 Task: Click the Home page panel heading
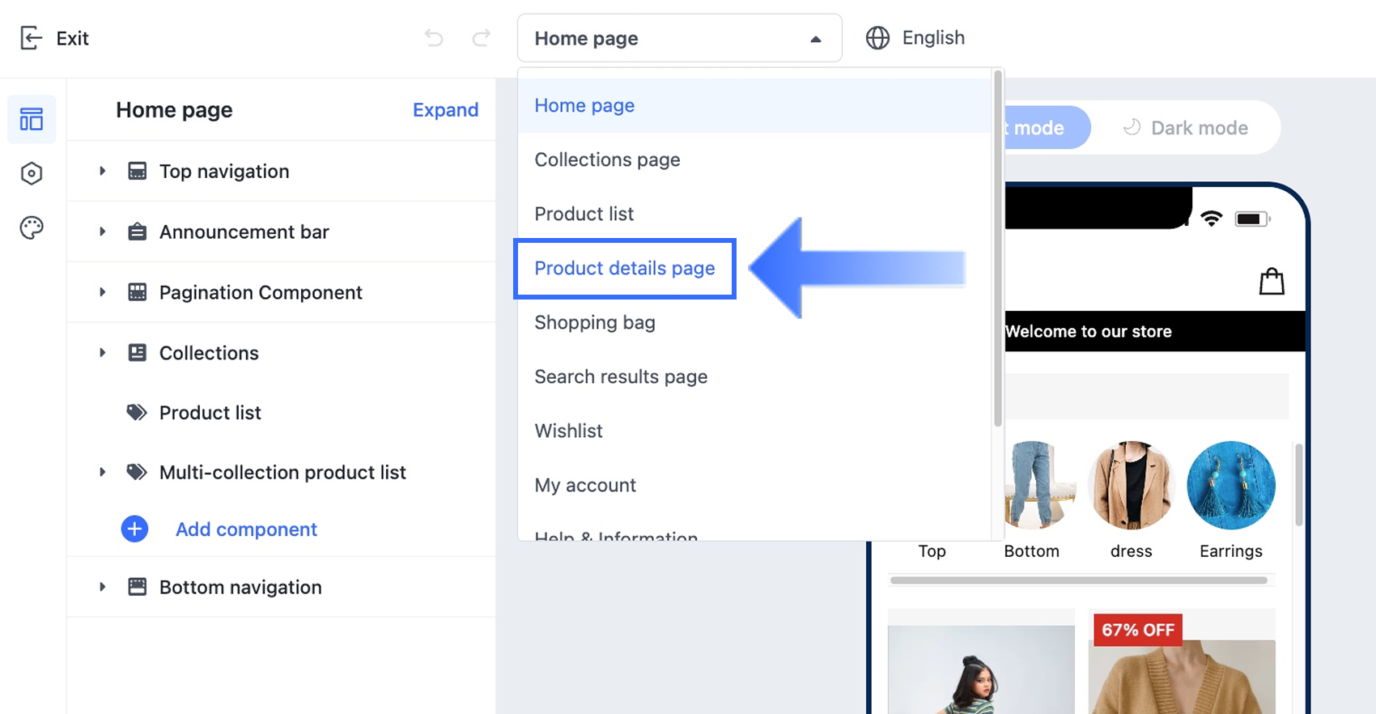(174, 109)
